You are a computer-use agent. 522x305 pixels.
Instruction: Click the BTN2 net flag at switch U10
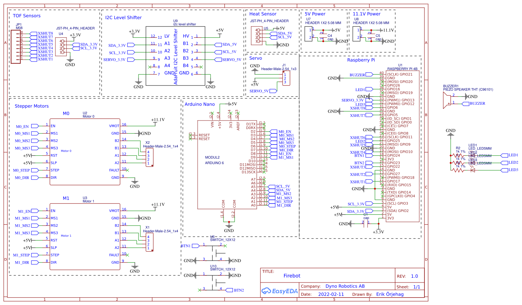pos(235,290)
